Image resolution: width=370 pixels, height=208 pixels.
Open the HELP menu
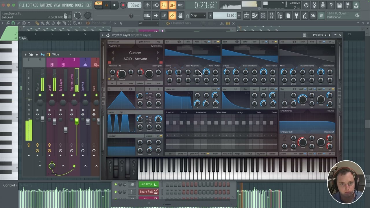click(x=88, y=5)
